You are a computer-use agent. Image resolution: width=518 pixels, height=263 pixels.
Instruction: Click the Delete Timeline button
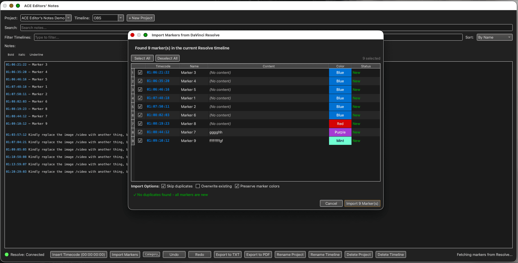(391, 254)
